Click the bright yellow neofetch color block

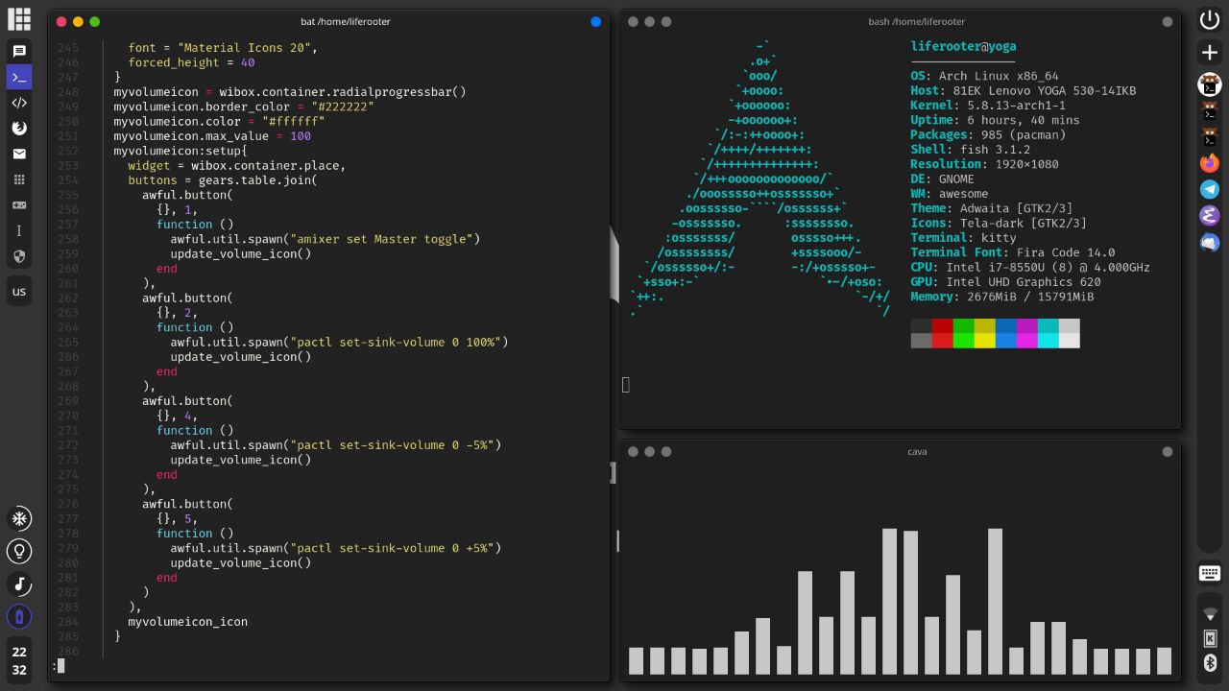point(984,341)
